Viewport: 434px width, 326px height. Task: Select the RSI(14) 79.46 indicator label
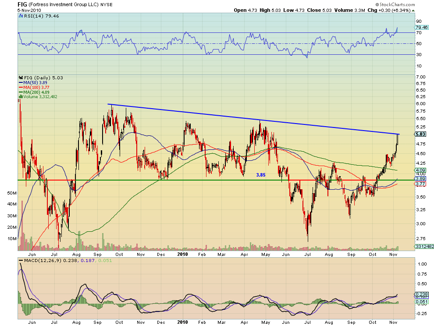pyautogui.click(x=42, y=16)
